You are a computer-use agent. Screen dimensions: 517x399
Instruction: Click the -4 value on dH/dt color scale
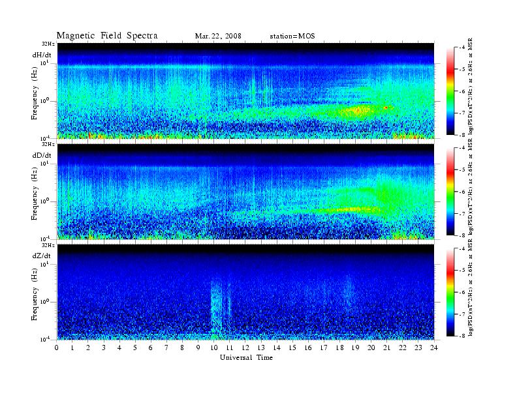pos(462,48)
